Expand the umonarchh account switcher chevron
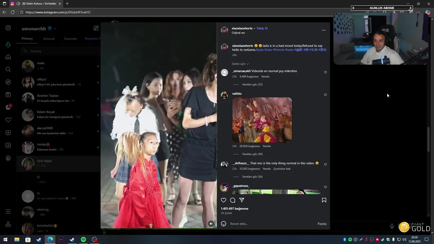Screen dimensions: 434x244 [x=55, y=28]
